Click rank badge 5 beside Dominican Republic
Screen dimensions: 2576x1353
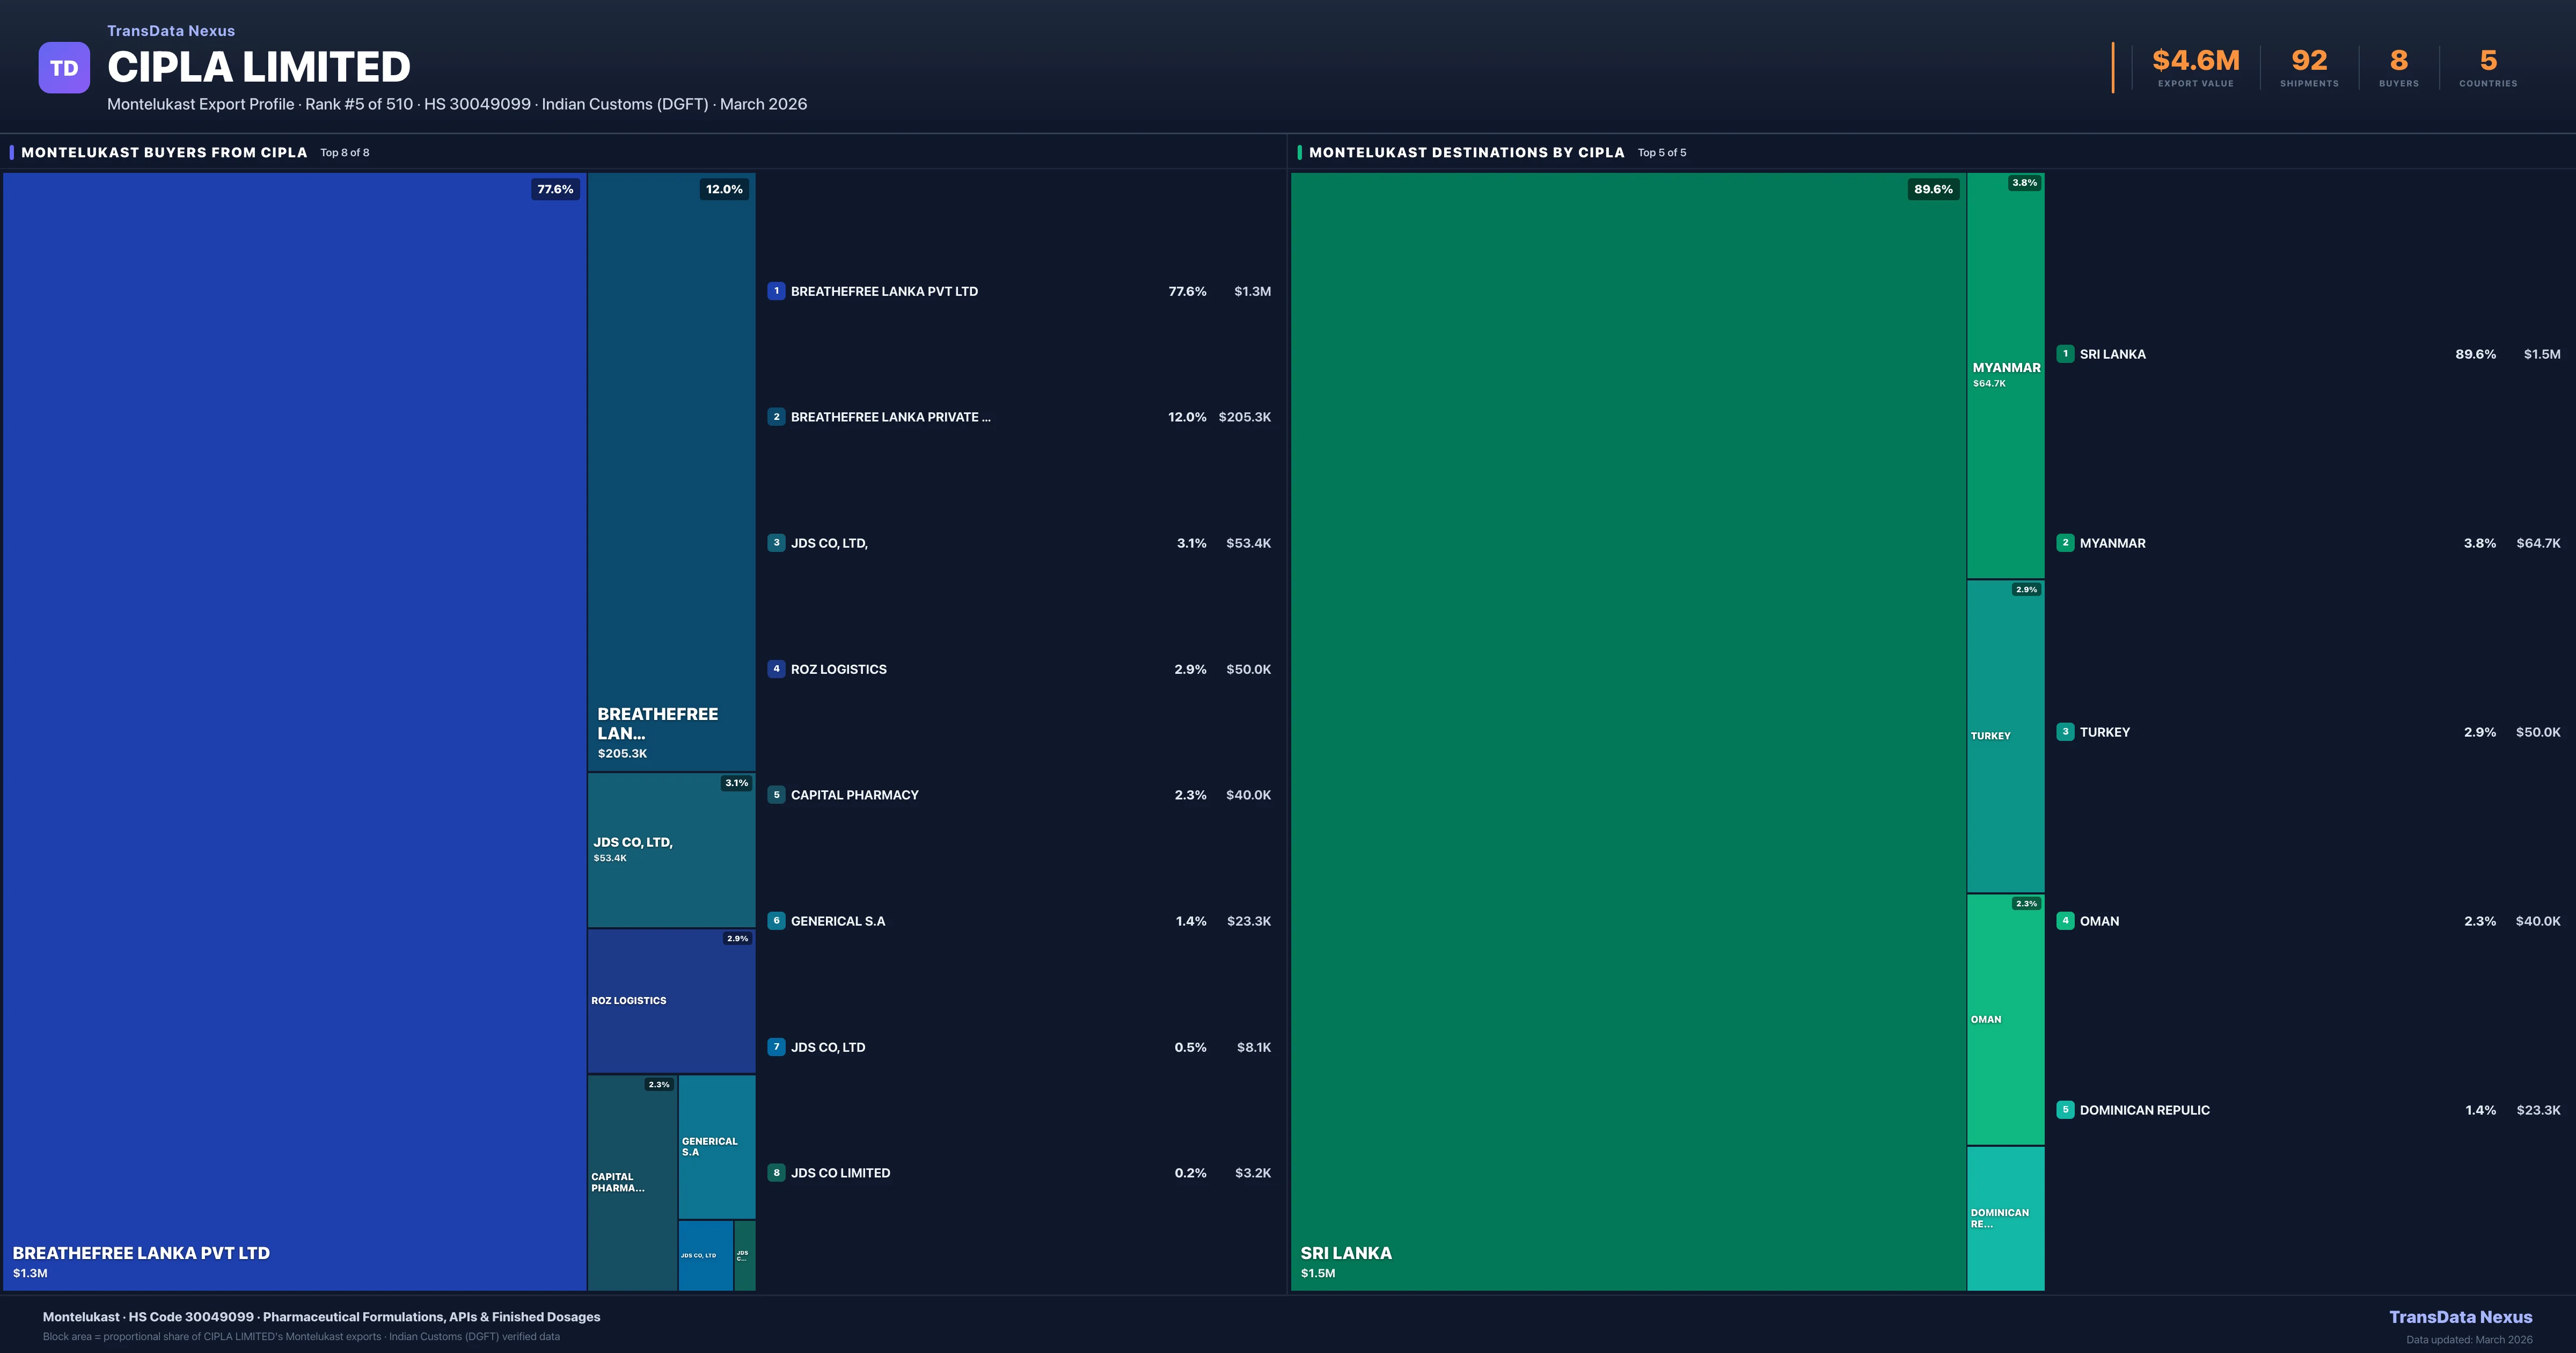pos(2065,1110)
